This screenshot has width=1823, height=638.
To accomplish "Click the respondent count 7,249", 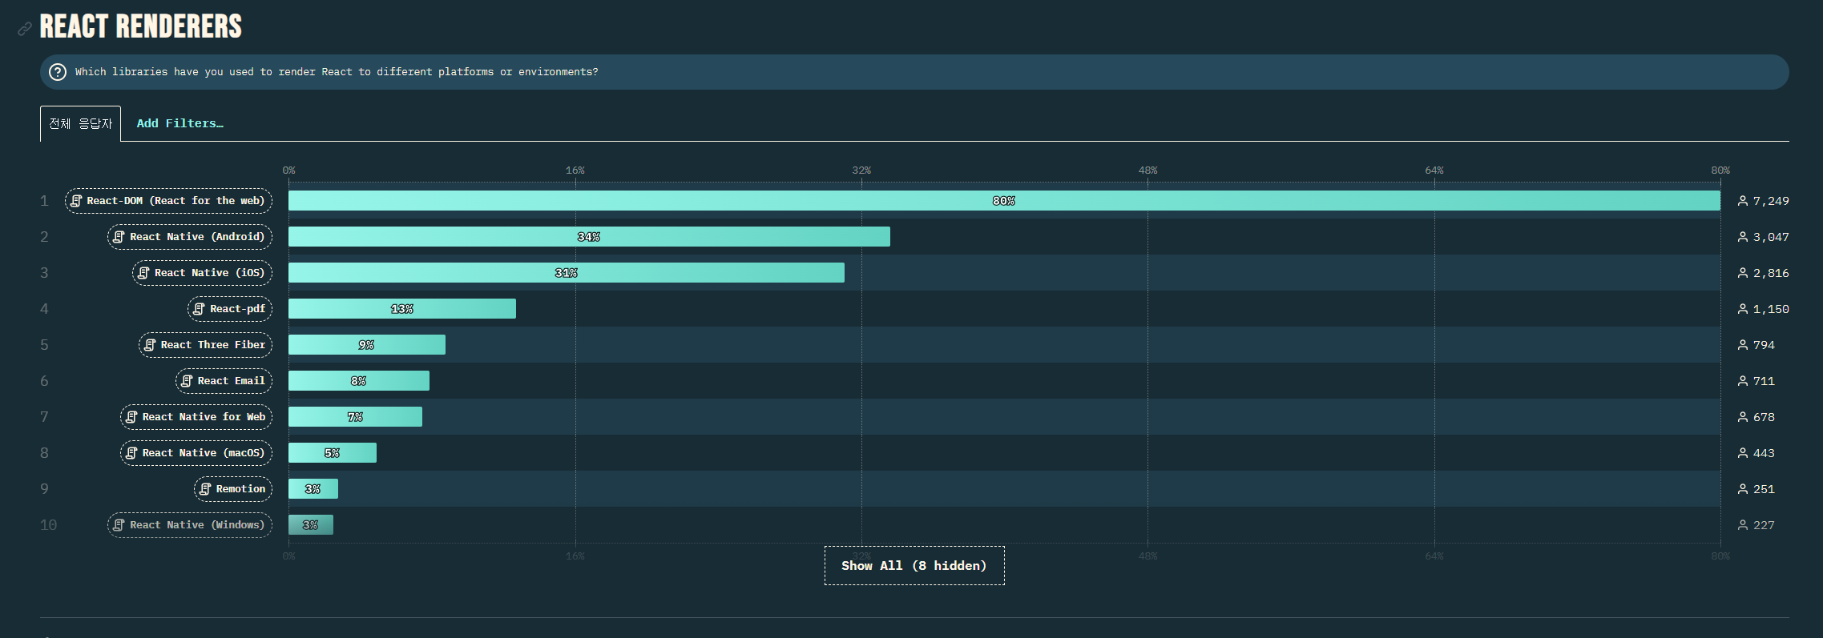I will pyautogui.click(x=1771, y=201).
